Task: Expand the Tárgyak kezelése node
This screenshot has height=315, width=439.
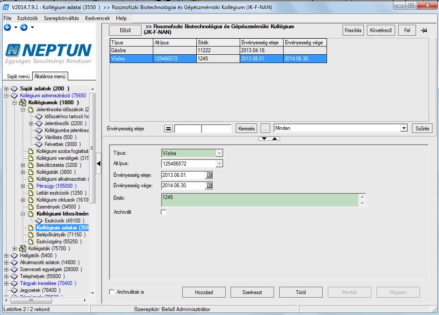Action: pos(6,283)
